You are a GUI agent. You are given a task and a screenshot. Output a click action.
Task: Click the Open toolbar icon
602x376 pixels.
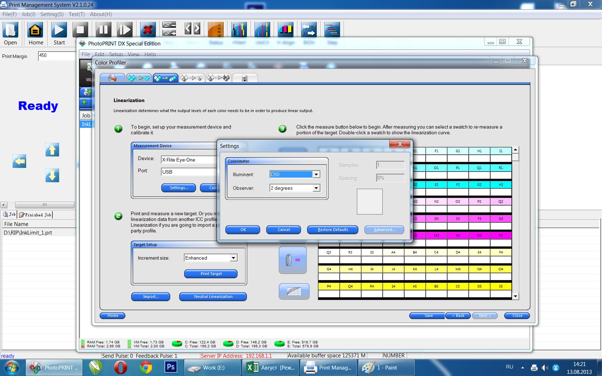click(11, 30)
